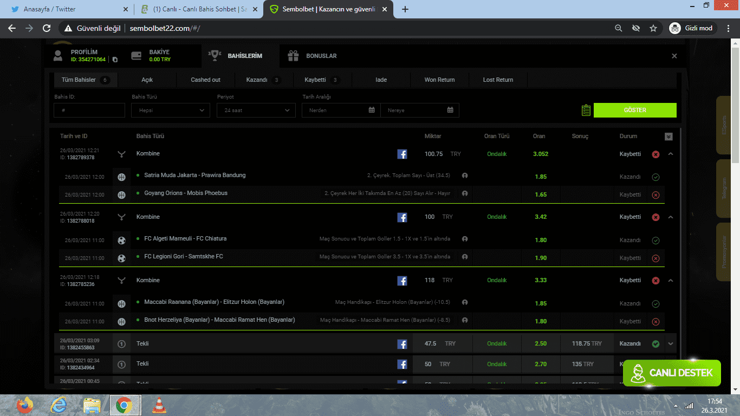
Task: Collapse bet 1382788018 details
Action: click(x=671, y=217)
